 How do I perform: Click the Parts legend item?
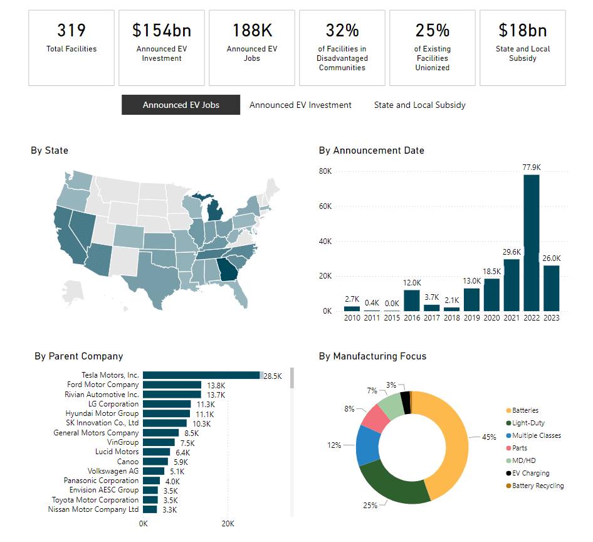click(x=520, y=448)
